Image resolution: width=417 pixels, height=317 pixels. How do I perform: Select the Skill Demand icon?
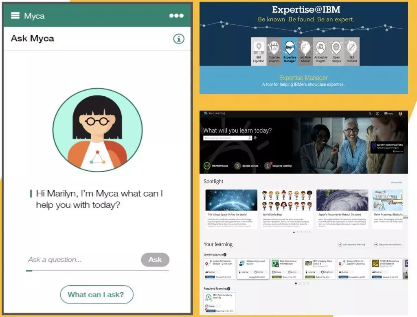click(351, 52)
